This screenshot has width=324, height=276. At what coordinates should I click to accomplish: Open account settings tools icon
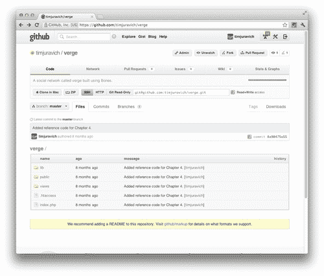click(x=275, y=36)
